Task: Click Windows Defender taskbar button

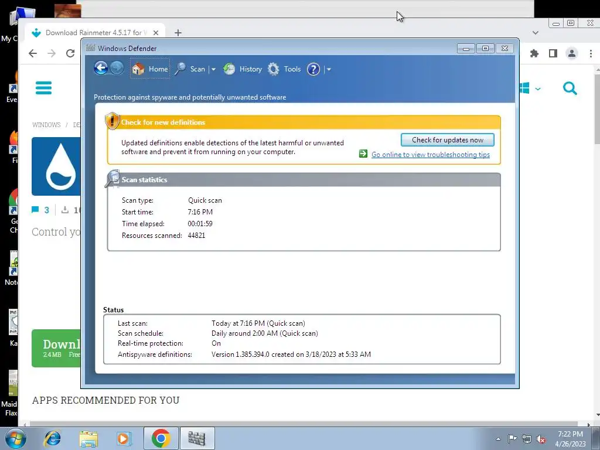Action: (197, 438)
